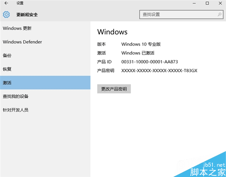The height and width of the screenshot is (177, 226).
Task: Click product ID value 00331-10000-00001-AA873
Action: (x=150, y=62)
